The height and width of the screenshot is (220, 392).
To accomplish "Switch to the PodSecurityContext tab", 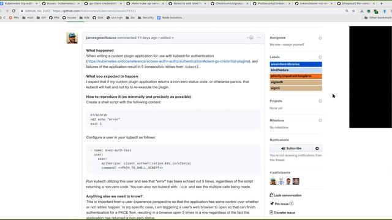I will pyautogui.click(x=271, y=4).
